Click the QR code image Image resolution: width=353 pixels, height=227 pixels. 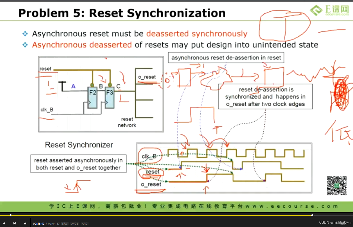point(336,186)
